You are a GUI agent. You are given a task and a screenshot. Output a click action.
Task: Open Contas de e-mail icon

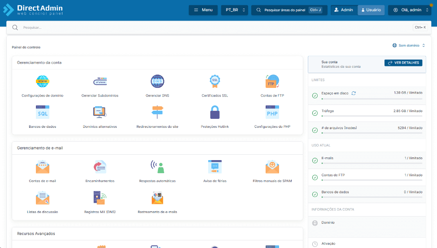[43, 167]
